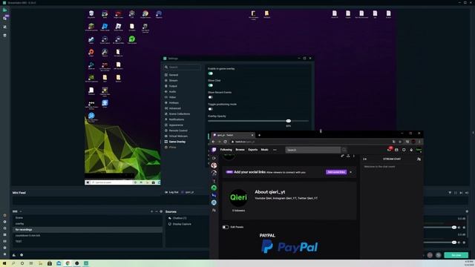This screenshot has height=267, width=475.
Task: Open Appearance settings category
Action: 174,125
